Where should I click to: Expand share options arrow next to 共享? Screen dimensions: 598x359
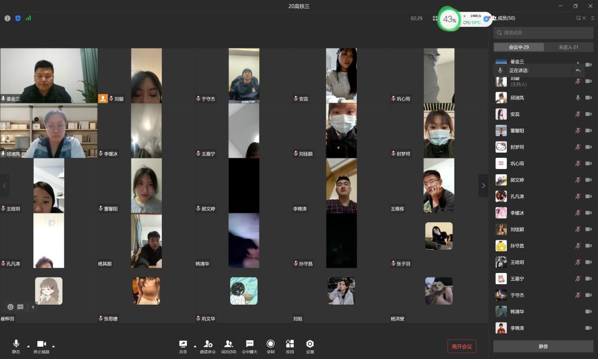pos(195,346)
